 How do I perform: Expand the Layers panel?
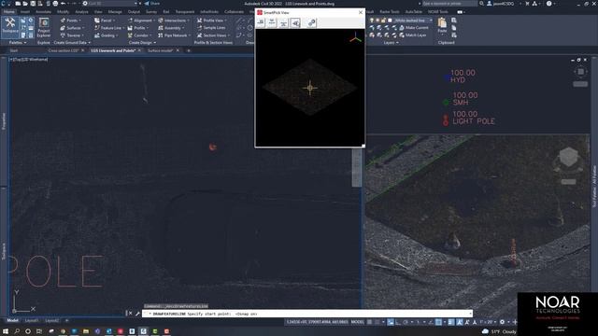391,43
